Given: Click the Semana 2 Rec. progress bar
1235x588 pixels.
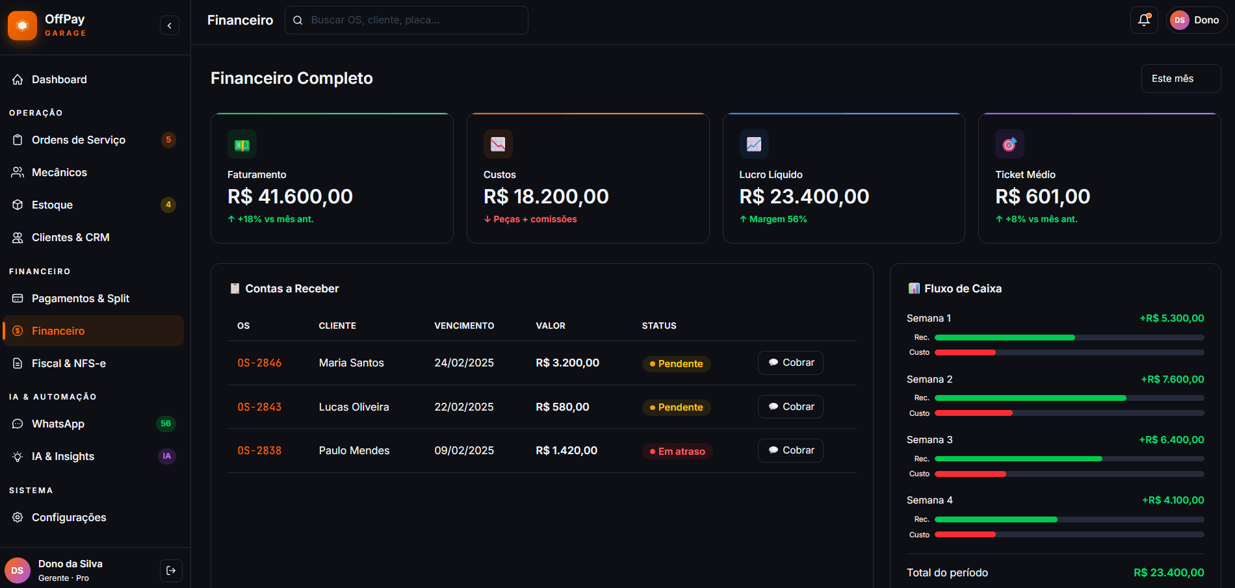Looking at the screenshot, I should (1069, 398).
